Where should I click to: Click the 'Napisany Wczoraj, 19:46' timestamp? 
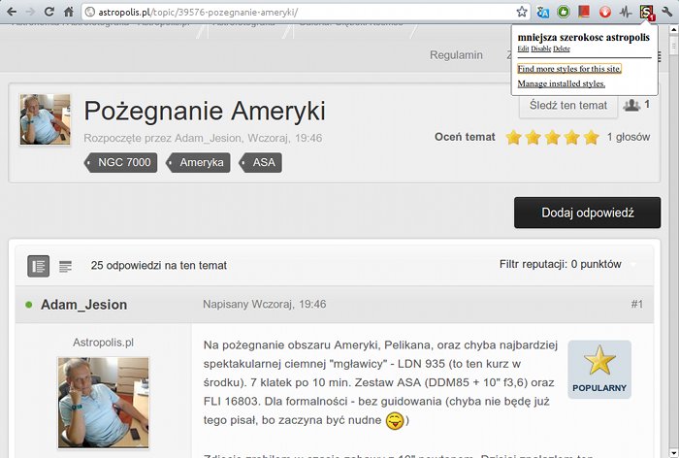pyautogui.click(x=265, y=304)
